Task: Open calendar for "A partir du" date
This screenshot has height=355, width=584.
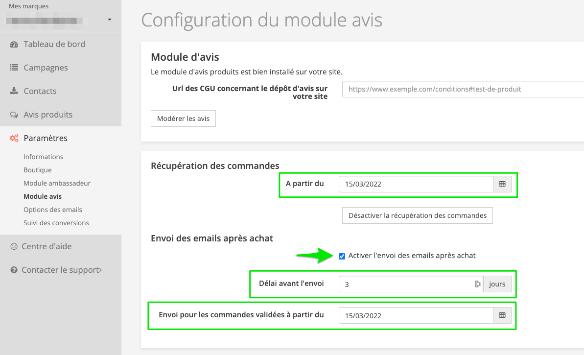Action: pos(502,184)
